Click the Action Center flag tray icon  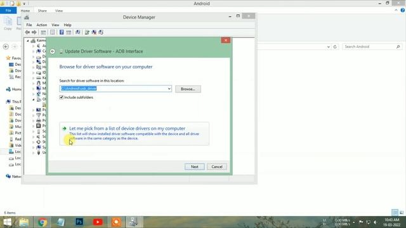361,222
